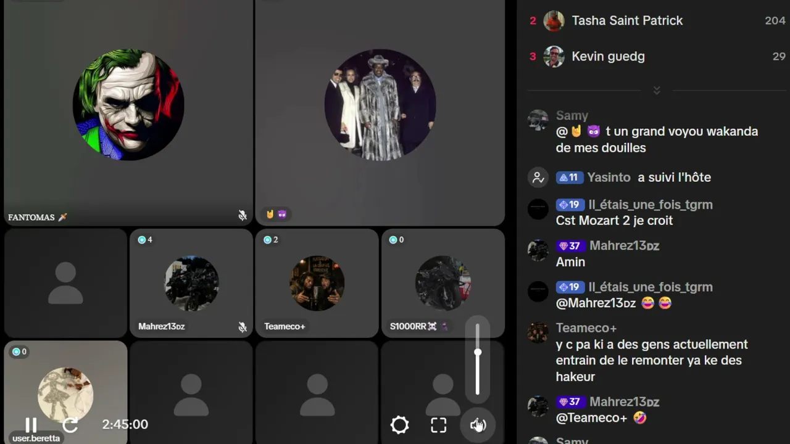Click the name Kevin guedg in the ranking

pyautogui.click(x=608, y=56)
